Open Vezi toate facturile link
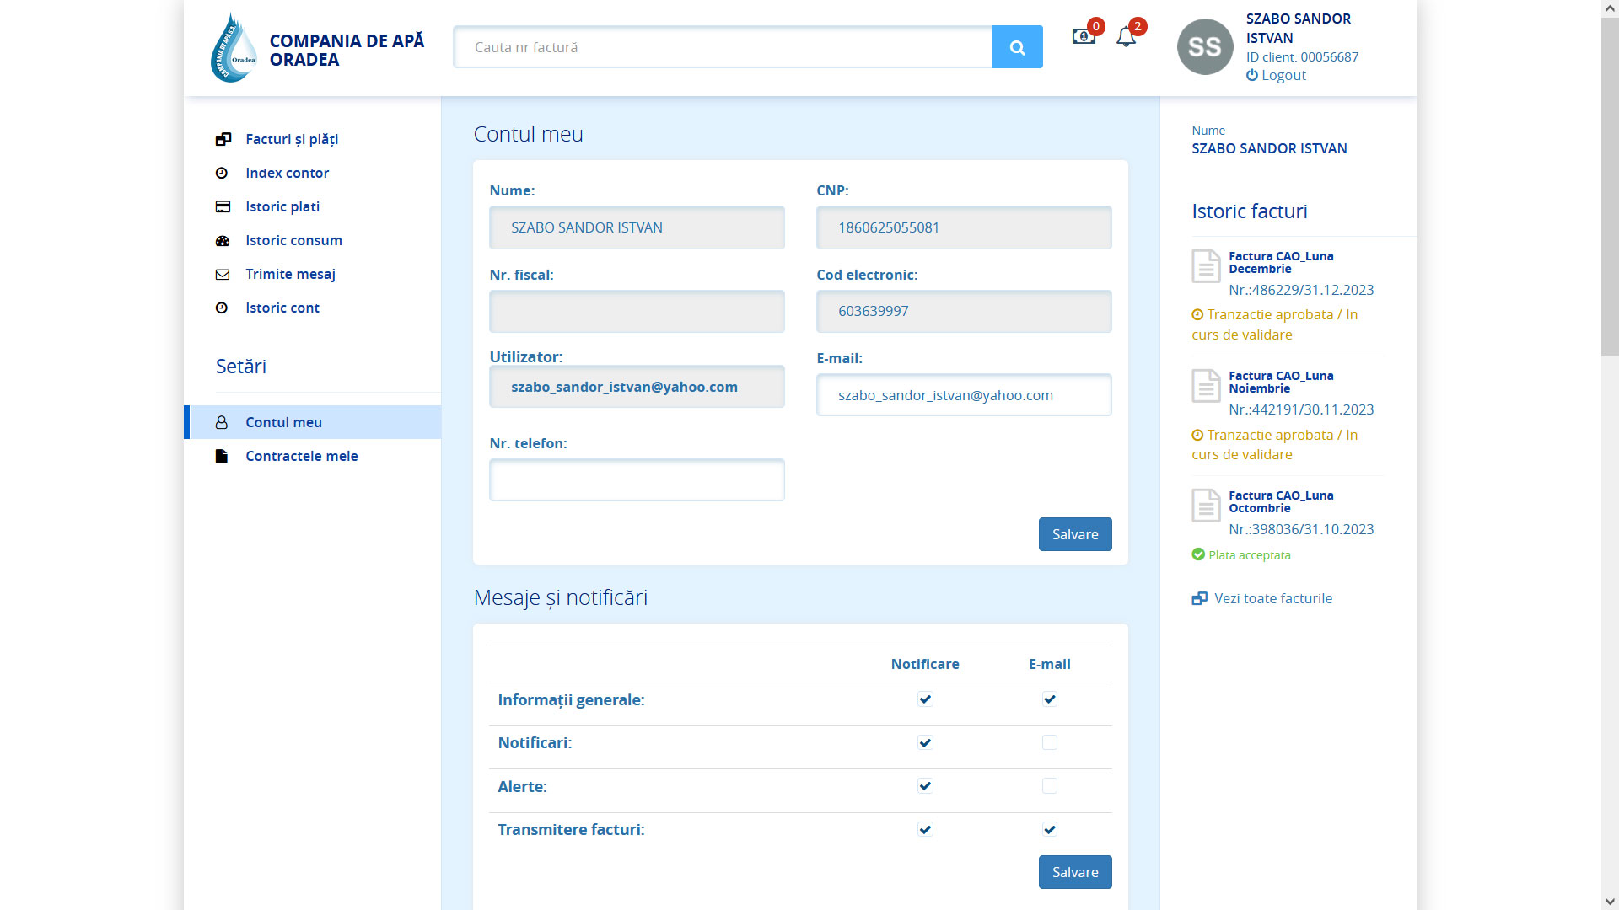Screen dimensions: 1619x910 point(1272,598)
